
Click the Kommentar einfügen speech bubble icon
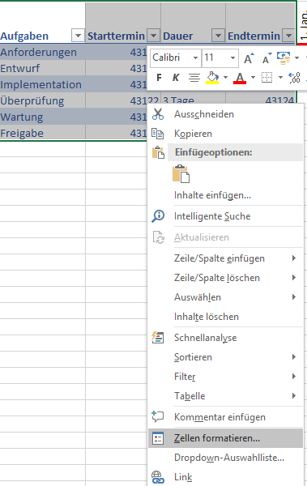[158, 417]
